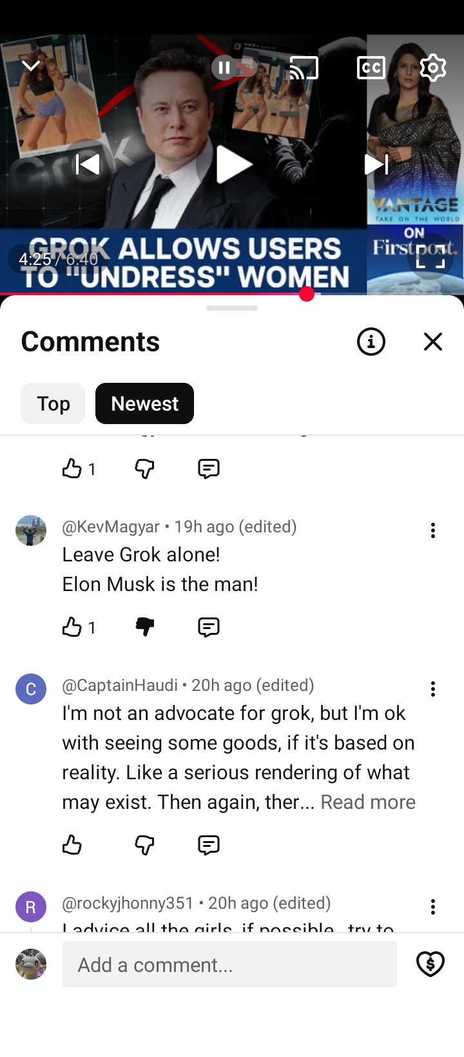Expand @CaptainHaudi's comment with Read more
This screenshot has width=464, height=1057.
(368, 802)
